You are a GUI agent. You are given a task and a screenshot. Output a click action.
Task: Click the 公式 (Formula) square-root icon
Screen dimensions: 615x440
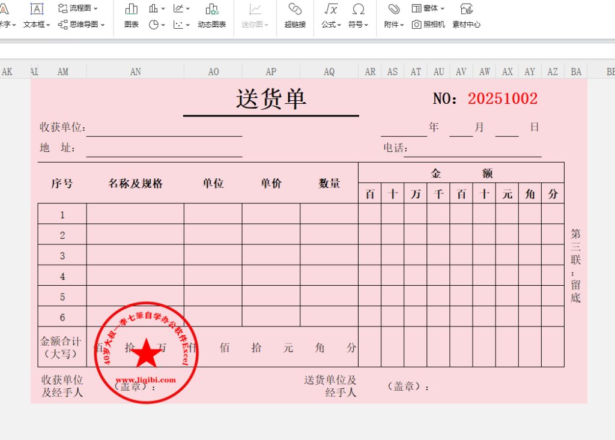[331, 10]
